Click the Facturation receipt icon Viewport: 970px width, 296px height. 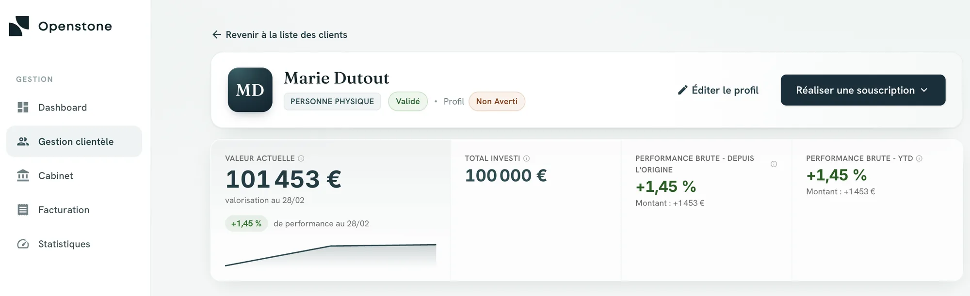click(23, 210)
